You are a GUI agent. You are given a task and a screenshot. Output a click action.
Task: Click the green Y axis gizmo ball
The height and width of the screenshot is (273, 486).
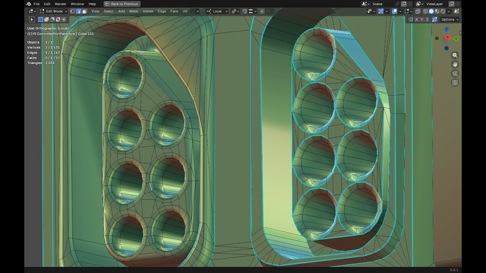(456, 39)
